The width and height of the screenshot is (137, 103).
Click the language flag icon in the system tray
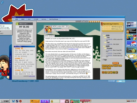tap(129, 101)
